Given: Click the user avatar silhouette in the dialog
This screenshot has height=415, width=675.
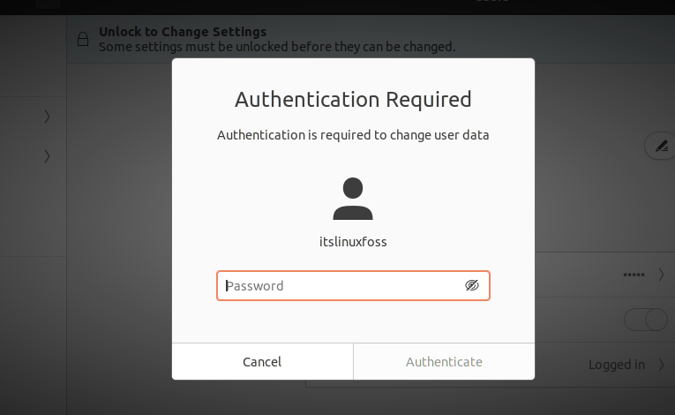Looking at the screenshot, I should pyautogui.click(x=353, y=199).
